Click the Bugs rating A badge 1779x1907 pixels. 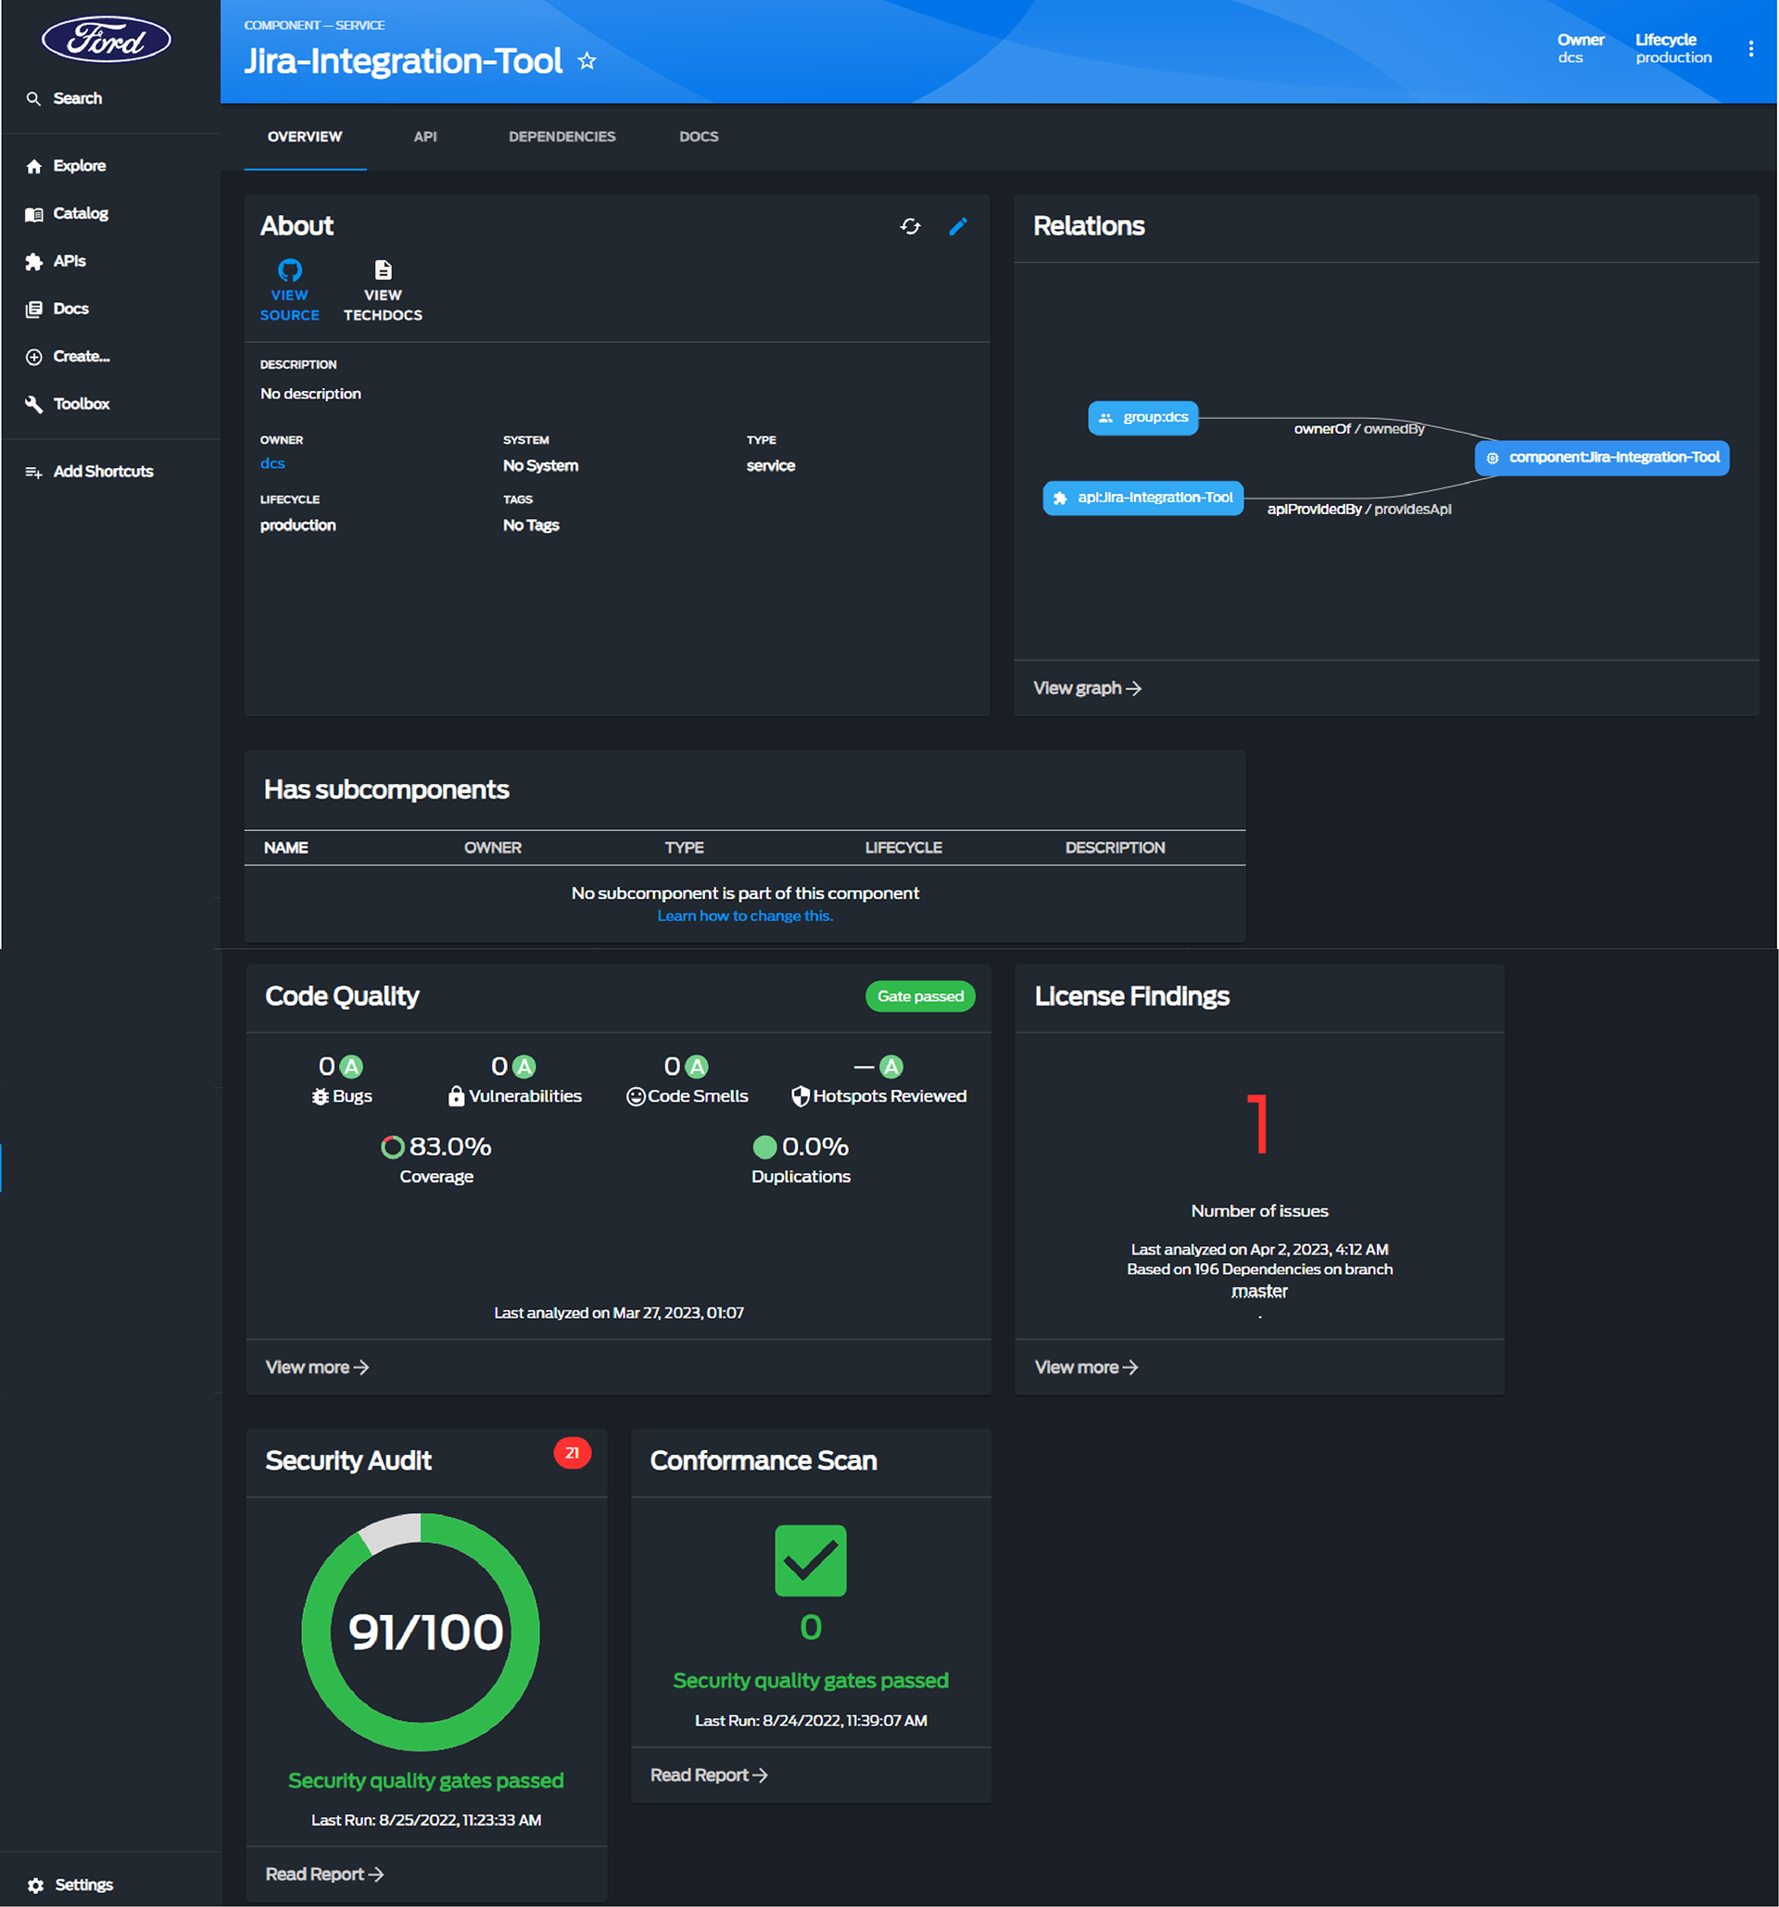[x=352, y=1067]
